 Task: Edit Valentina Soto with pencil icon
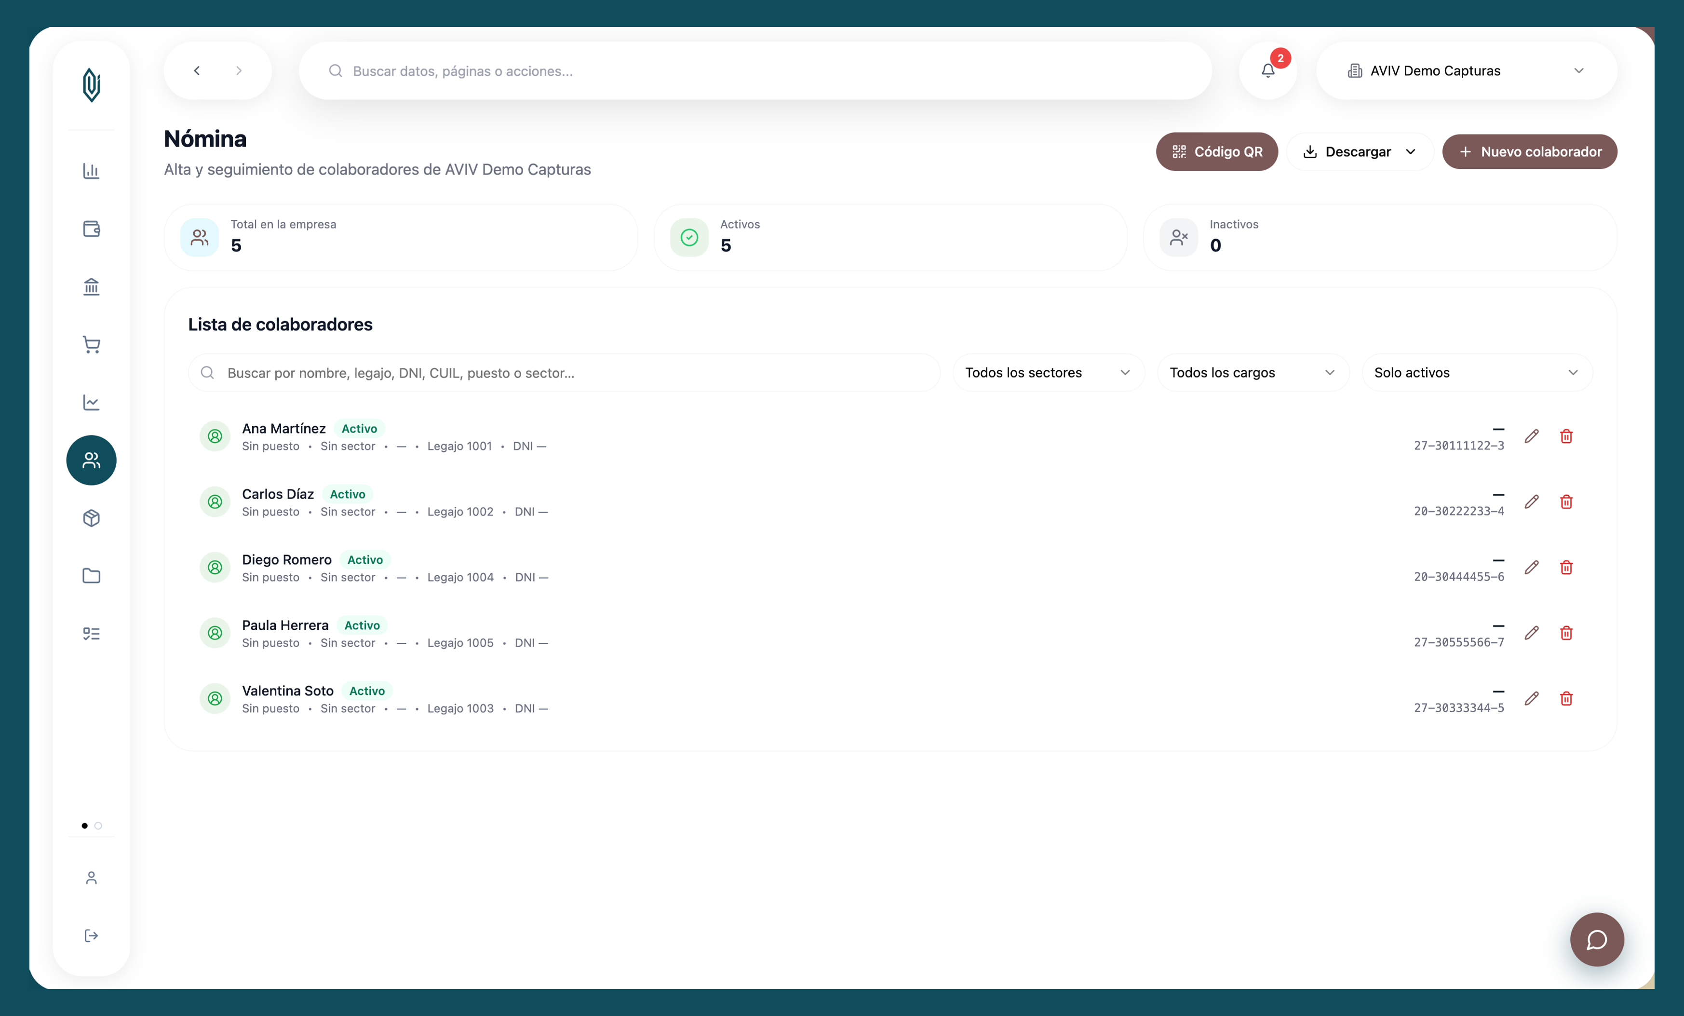tap(1532, 699)
